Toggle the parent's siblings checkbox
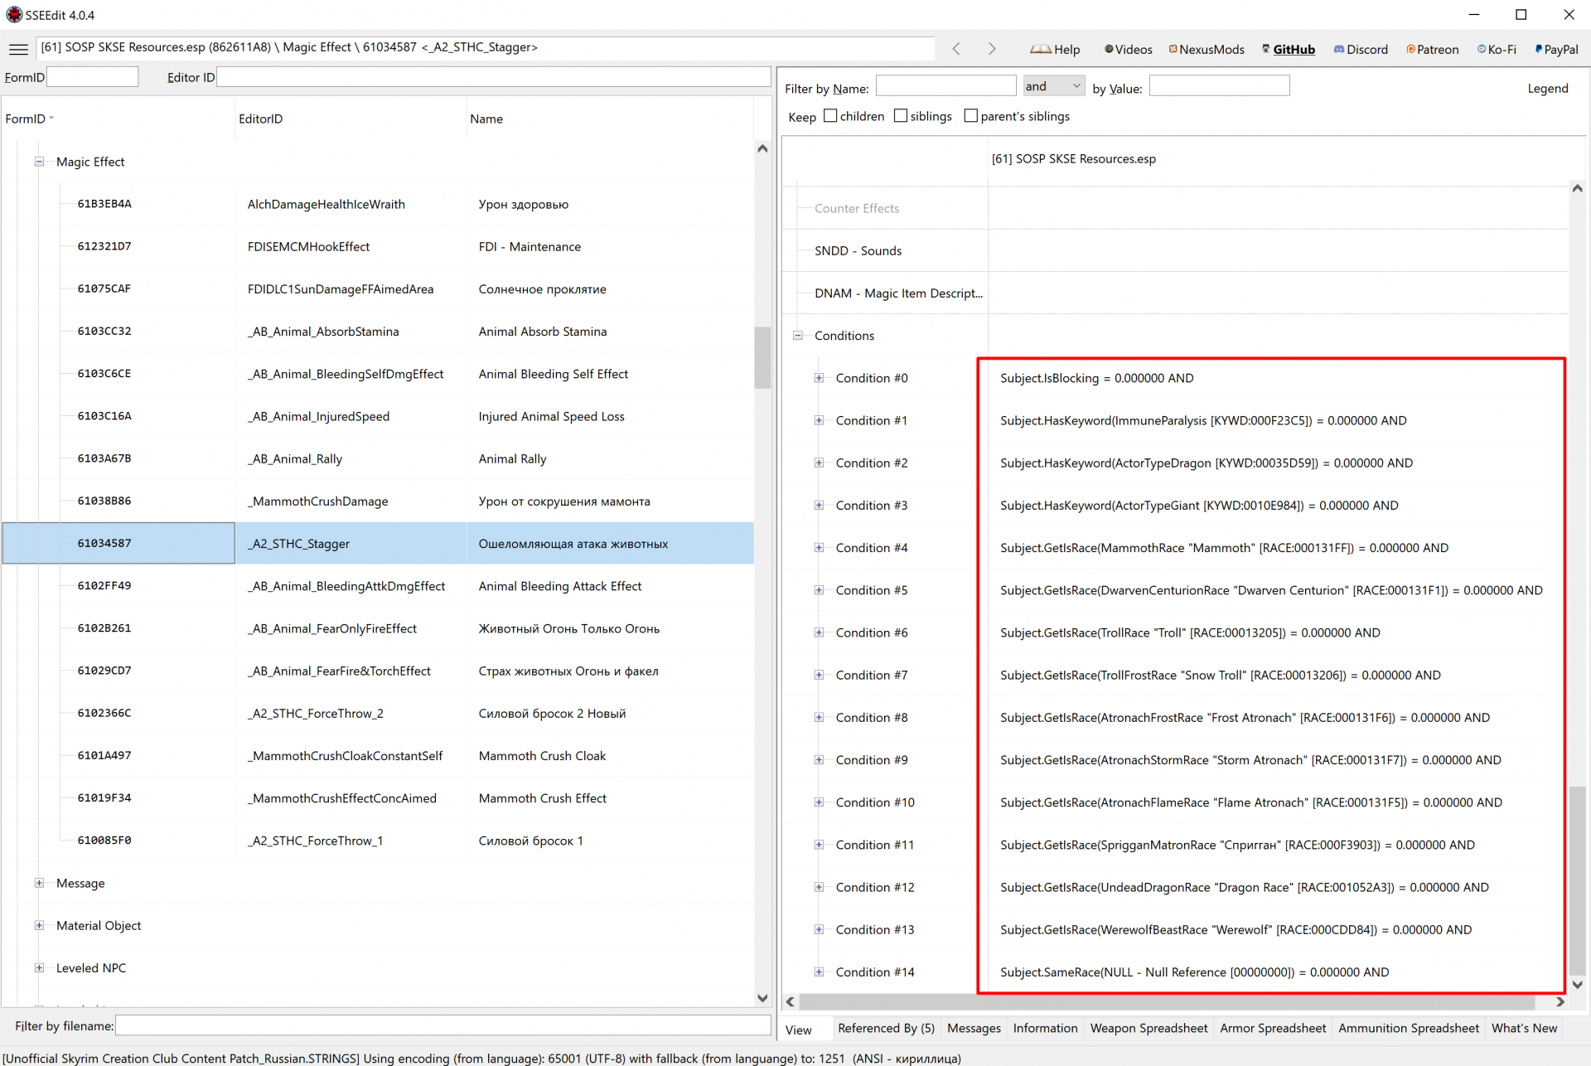 pyautogui.click(x=971, y=116)
